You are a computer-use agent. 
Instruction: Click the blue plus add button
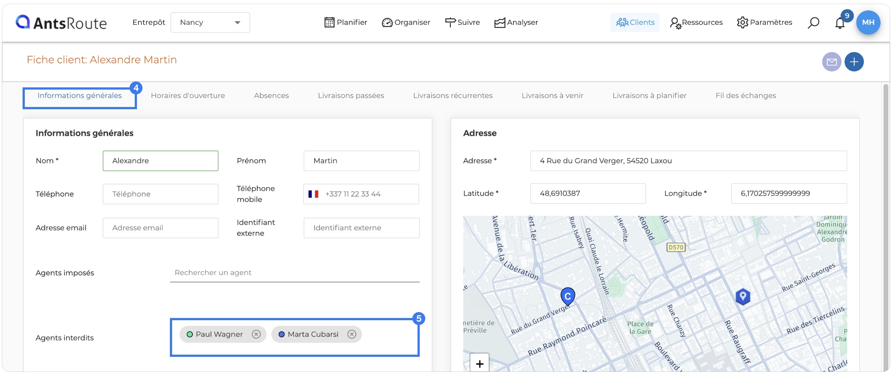point(854,62)
